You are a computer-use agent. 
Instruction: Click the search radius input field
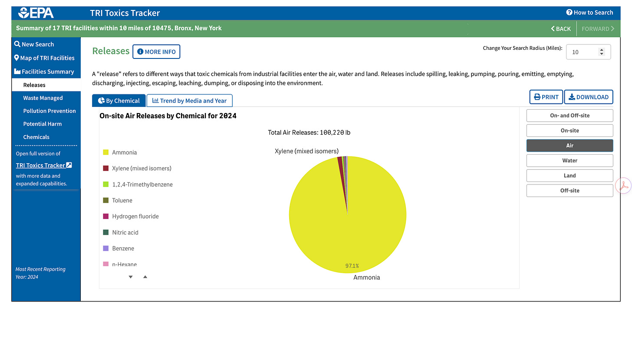588,52
